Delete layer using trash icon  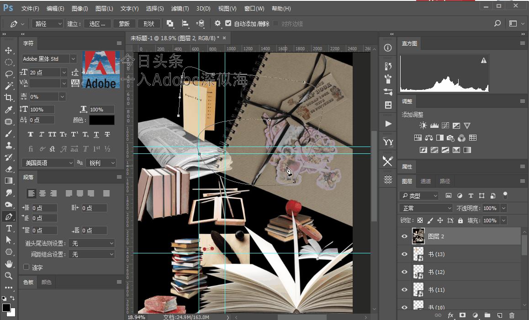pyautogui.click(x=512, y=315)
